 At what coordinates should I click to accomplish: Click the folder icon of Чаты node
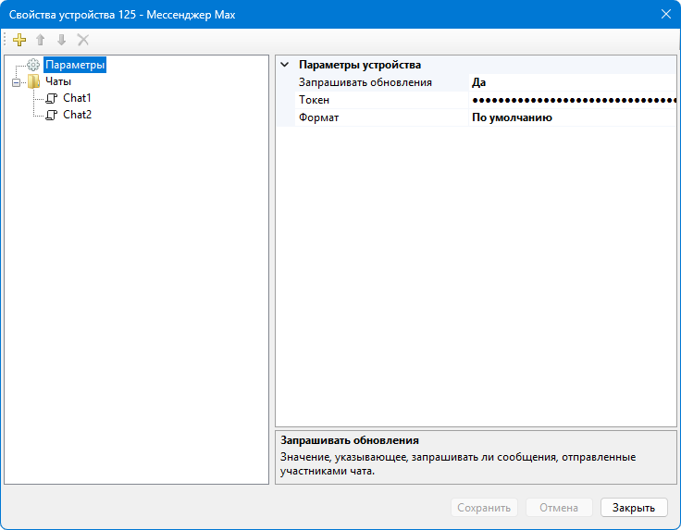[x=33, y=81]
